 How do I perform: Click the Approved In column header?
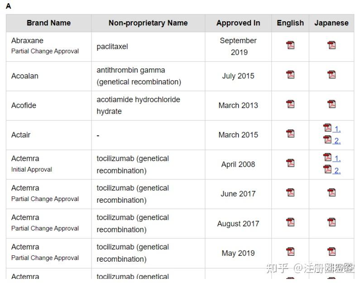pyautogui.click(x=238, y=23)
